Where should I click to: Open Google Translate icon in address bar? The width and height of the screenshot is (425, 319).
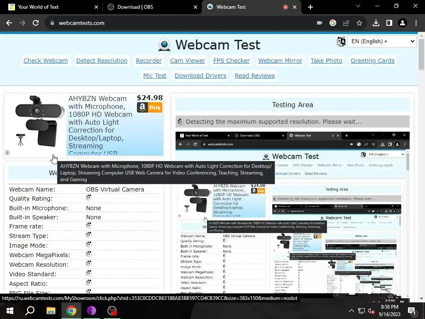click(x=333, y=23)
